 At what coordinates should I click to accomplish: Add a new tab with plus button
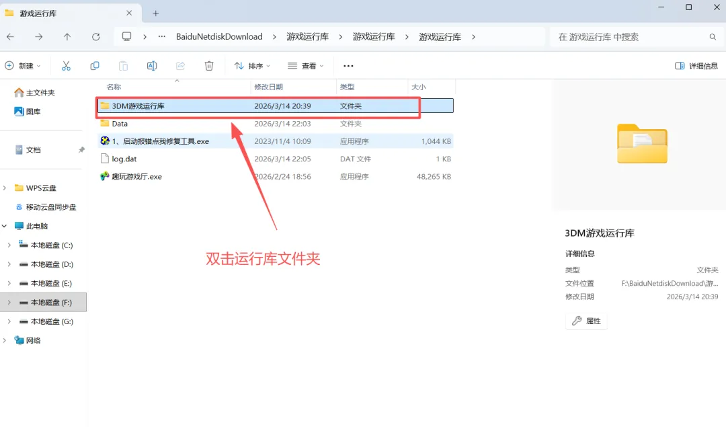[x=155, y=13]
